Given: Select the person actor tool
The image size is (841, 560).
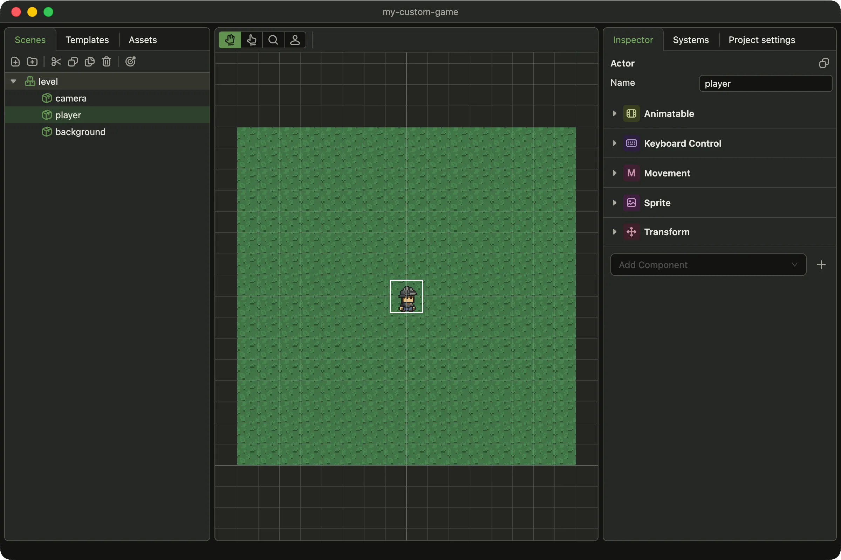Looking at the screenshot, I should click(x=295, y=40).
